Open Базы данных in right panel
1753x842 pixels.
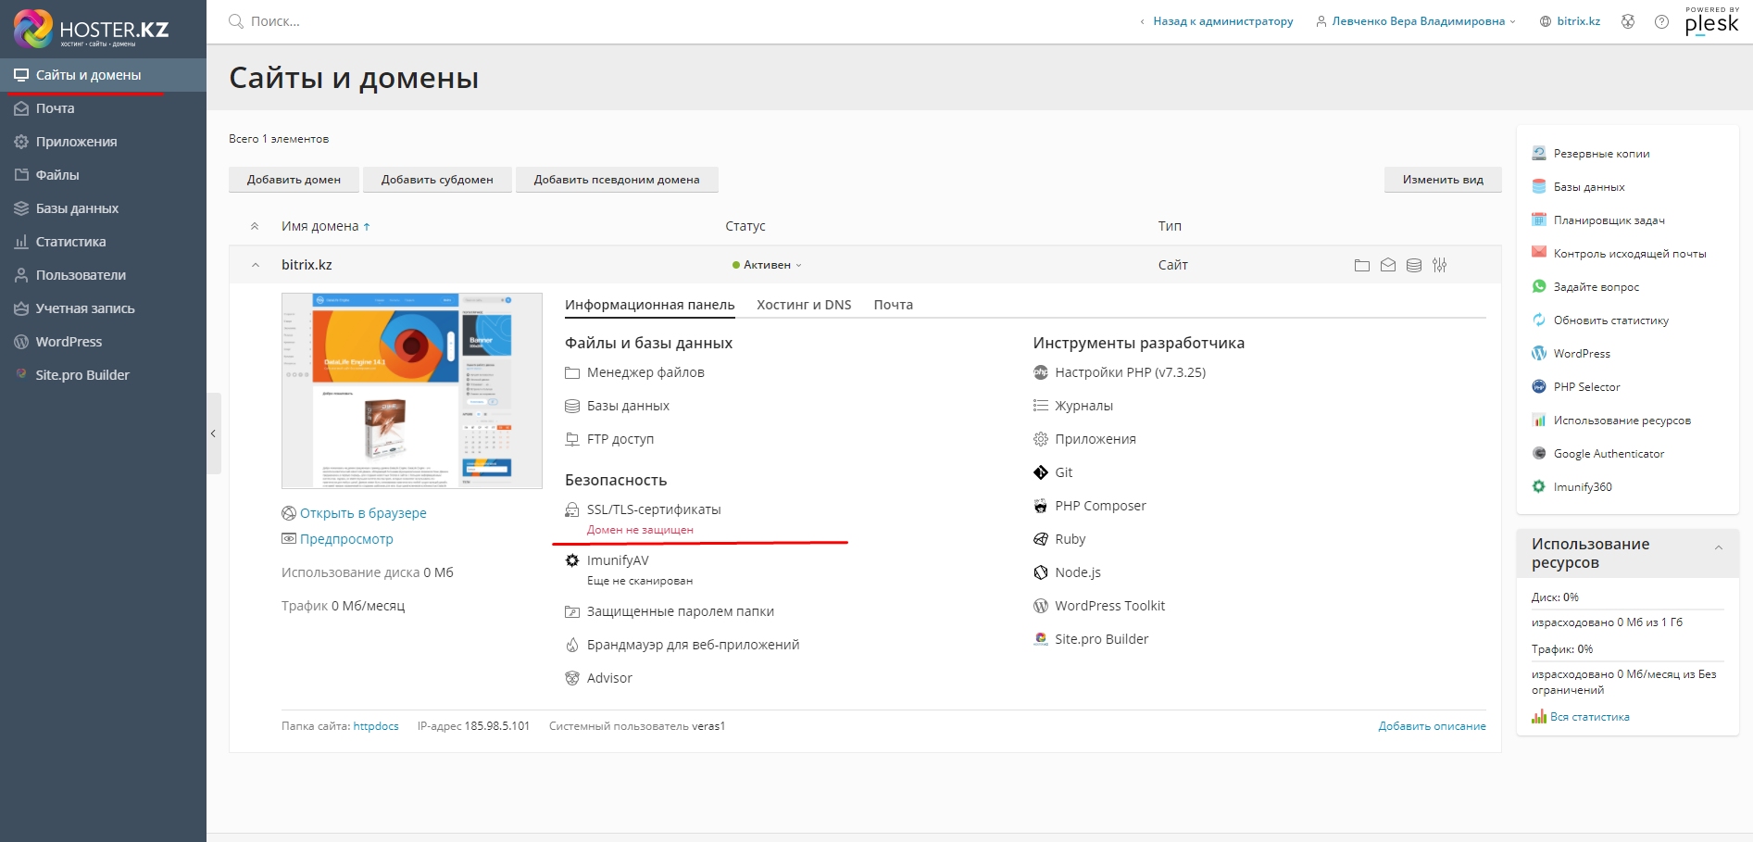pyautogui.click(x=1589, y=187)
